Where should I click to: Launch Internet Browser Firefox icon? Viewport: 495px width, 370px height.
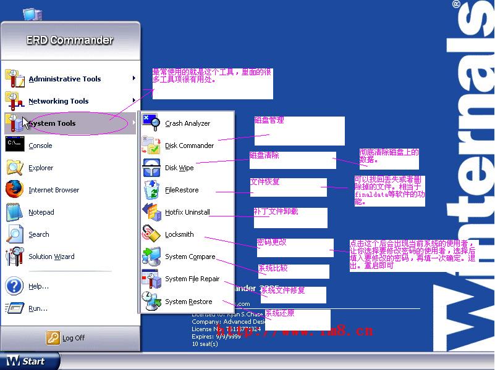[14, 189]
